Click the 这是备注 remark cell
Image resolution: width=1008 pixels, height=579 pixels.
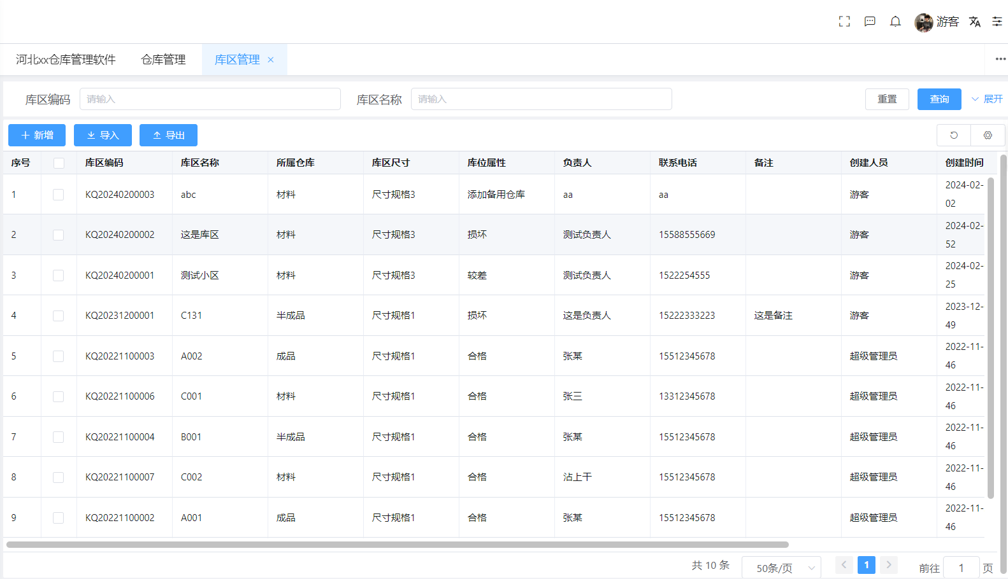[774, 316]
